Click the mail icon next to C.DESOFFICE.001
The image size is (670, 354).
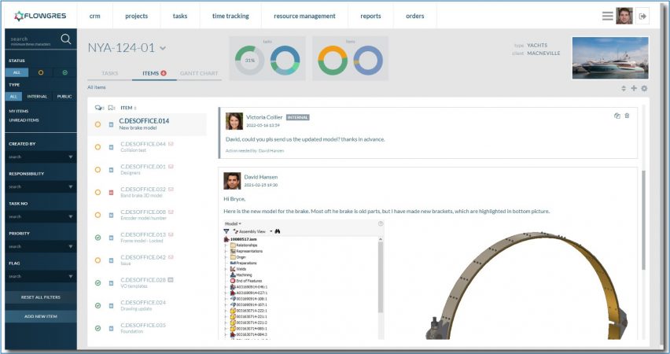pyautogui.click(x=171, y=167)
